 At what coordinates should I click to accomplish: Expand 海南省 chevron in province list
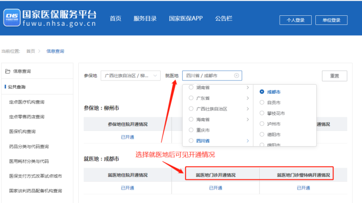point(248,120)
